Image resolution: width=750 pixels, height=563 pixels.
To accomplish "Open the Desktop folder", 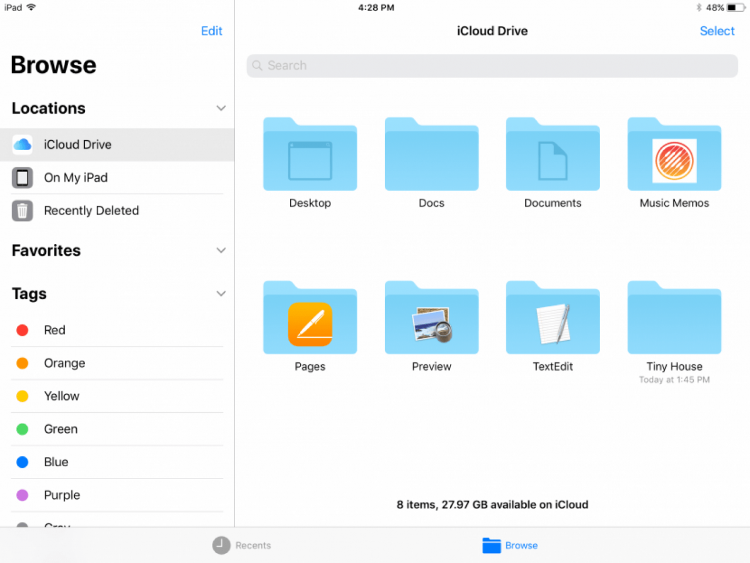I will [x=310, y=154].
